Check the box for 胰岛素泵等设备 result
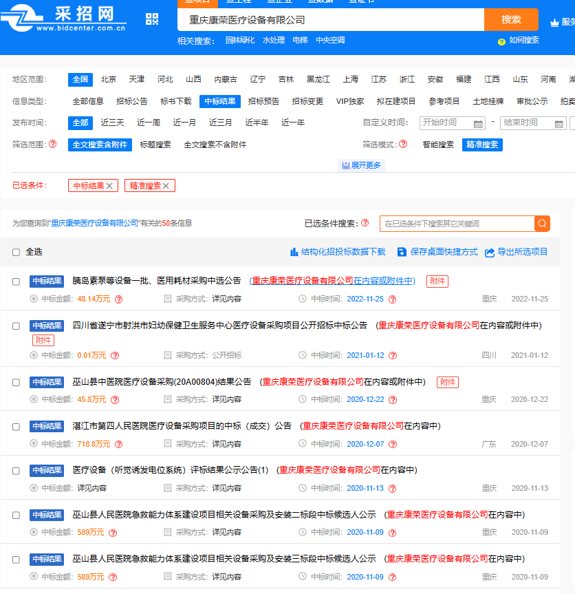The width and height of the screenshot is (575, 594). [x=16, y=282]
